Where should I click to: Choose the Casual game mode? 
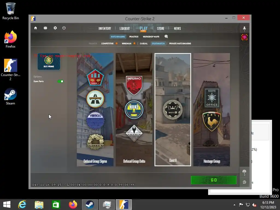click(x=144, y=43)
